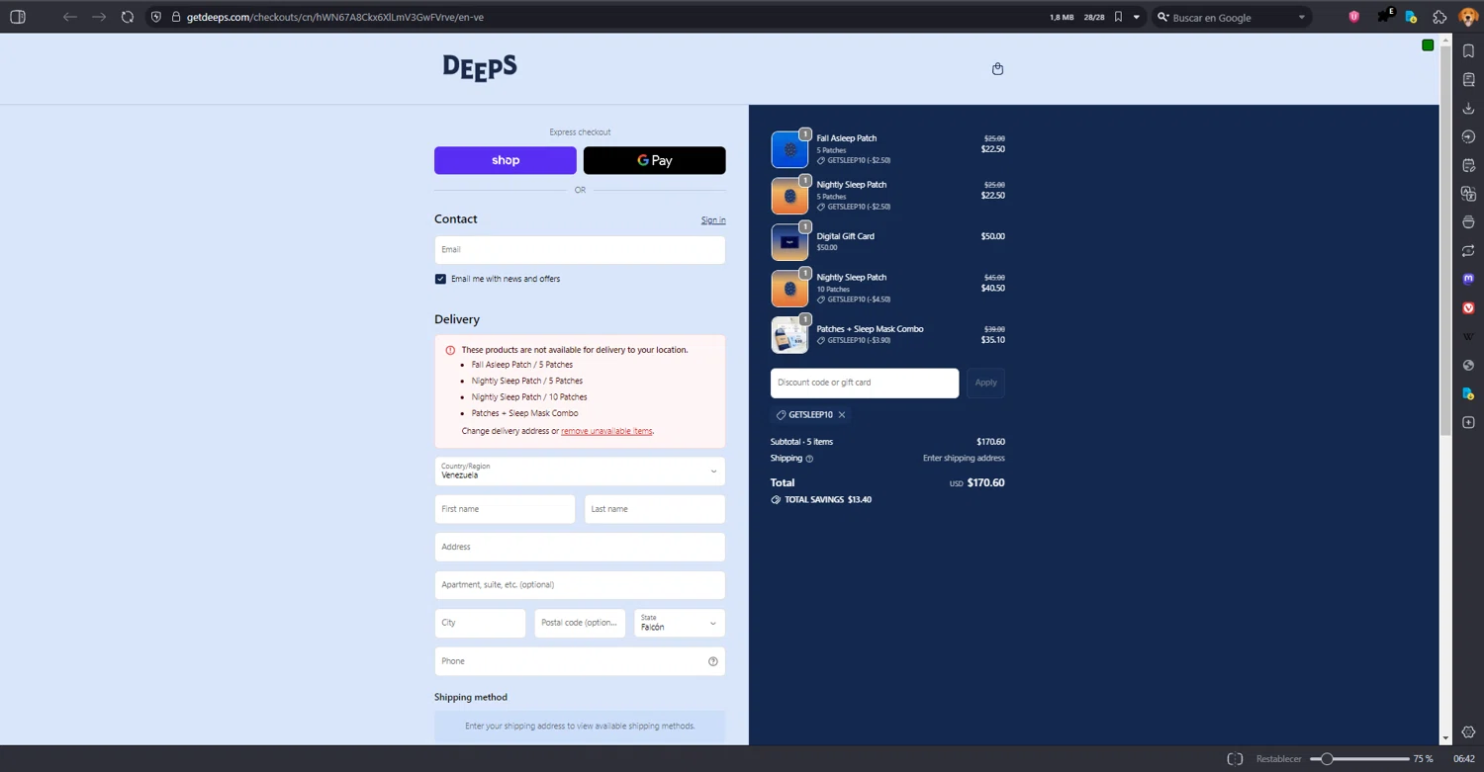The image size is (1484, 772).
Task: Select Fall Asleep Patch product thumbnail
Action: click(x=789, y=149)
